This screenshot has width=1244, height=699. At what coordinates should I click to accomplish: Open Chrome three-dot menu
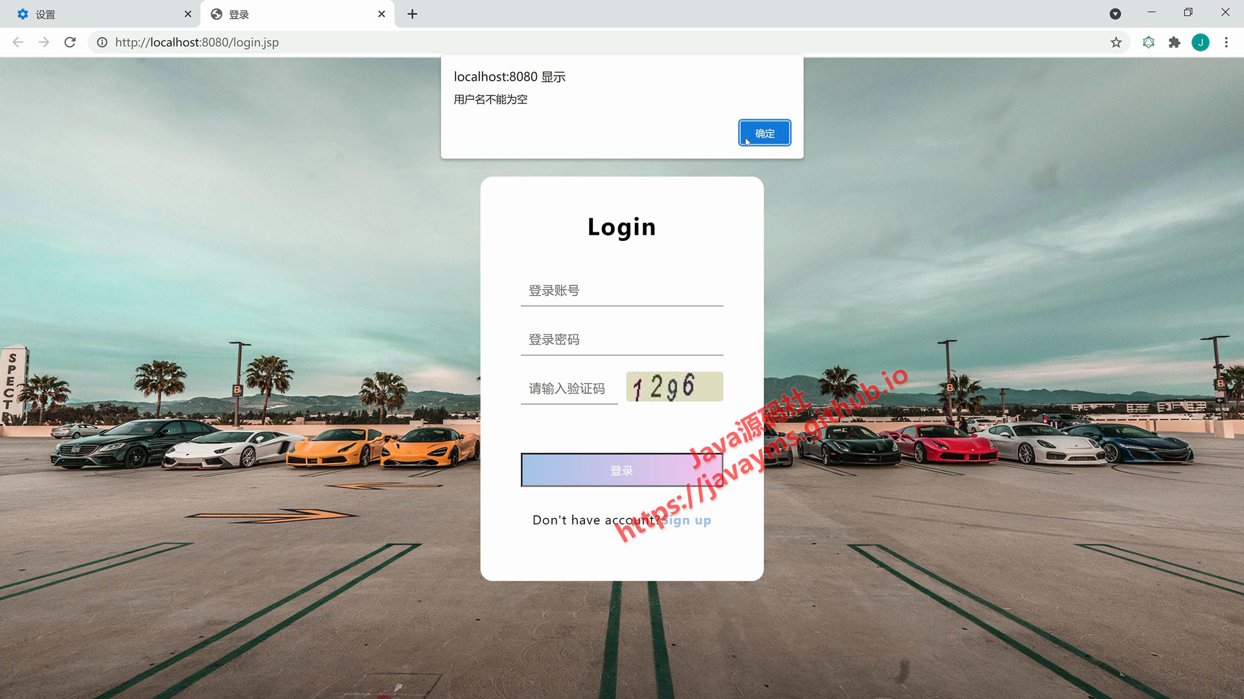point(1227,42)
